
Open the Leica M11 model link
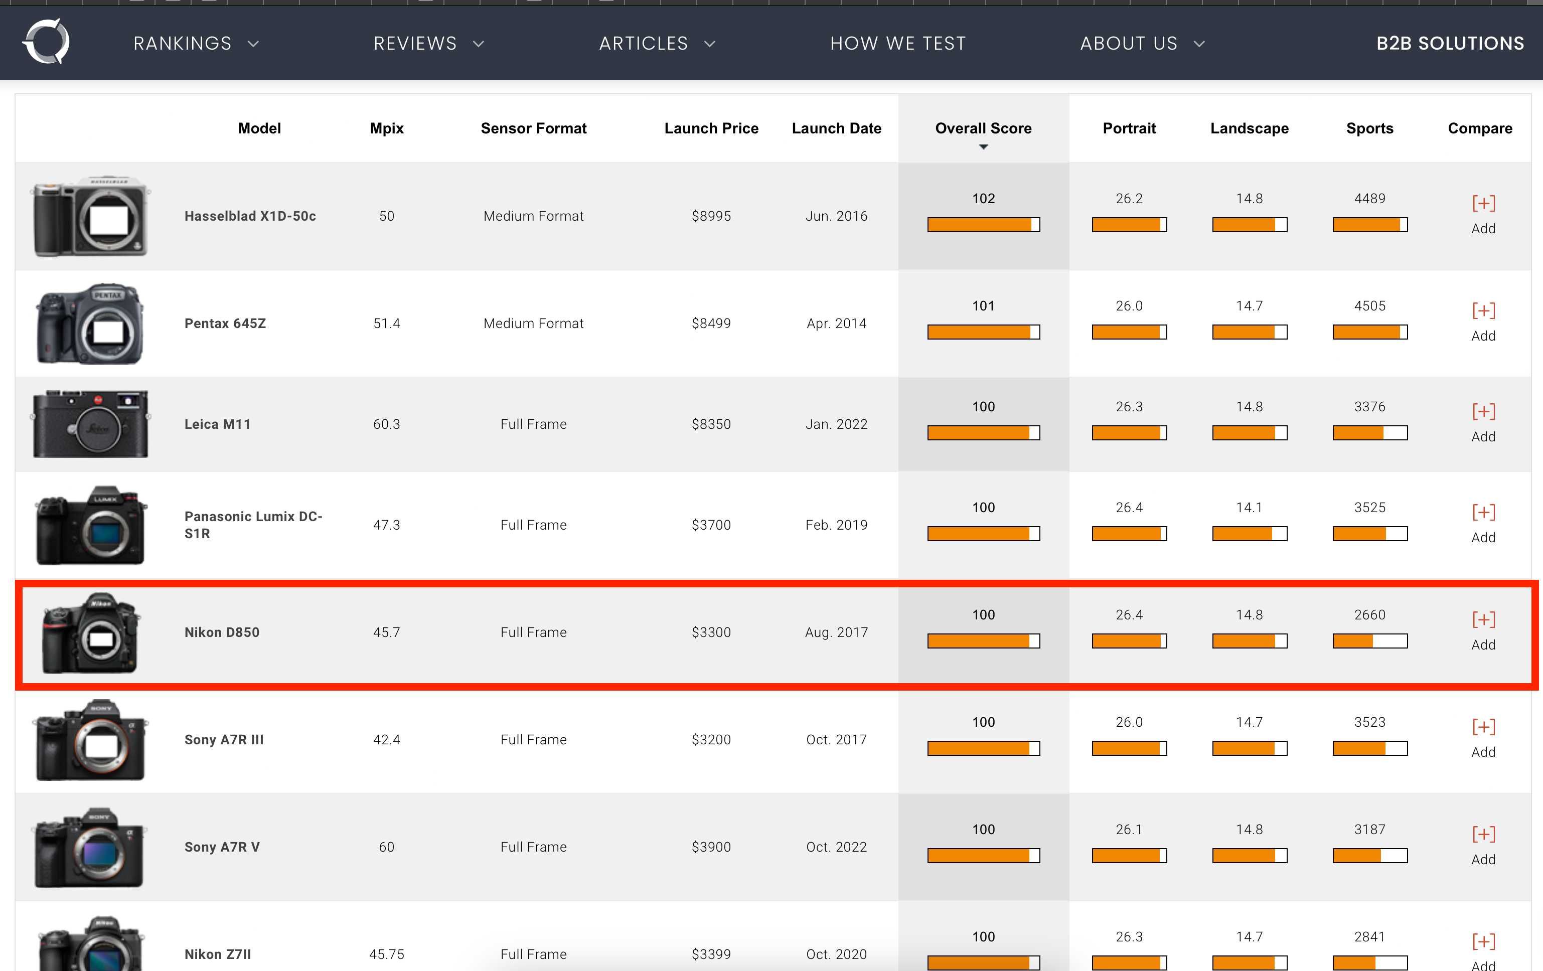217,424
